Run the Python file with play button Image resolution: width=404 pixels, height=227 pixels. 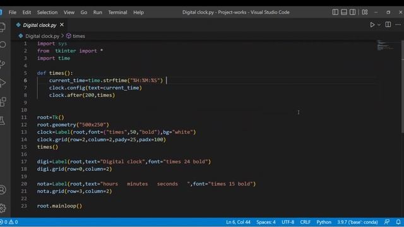[x=372, y=25]
